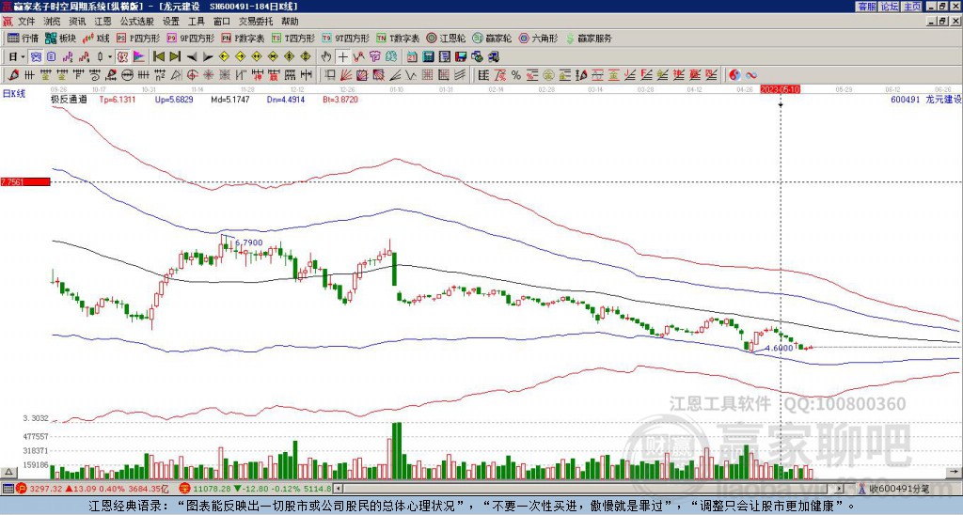Toggle the pressed chart-mode button beside 日

[37, 57]
